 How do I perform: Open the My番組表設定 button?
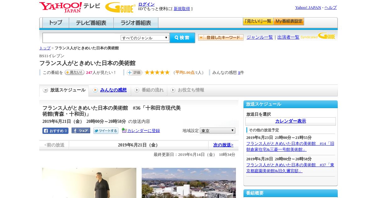pyautogui.click(x=289, y=21)
